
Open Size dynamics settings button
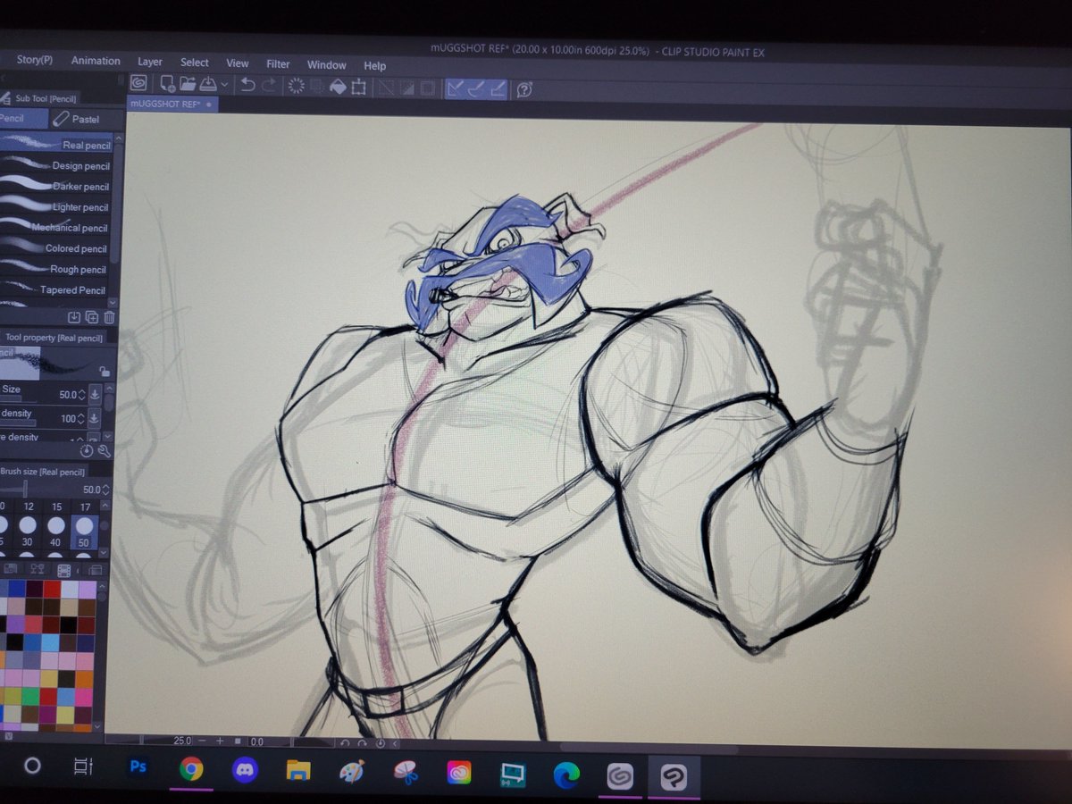click(x=95, y=394)
